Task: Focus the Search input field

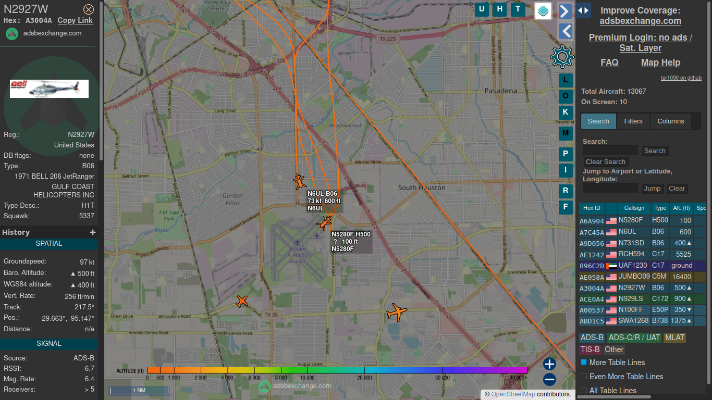Action: [x=610, y=151]
